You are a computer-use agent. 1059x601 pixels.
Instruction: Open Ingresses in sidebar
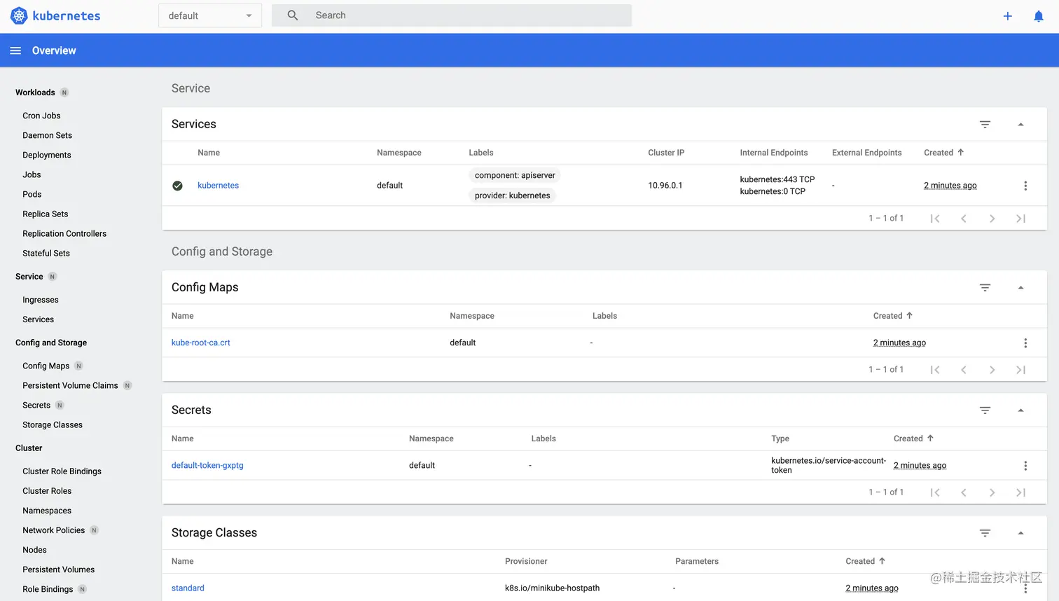[41, 300]
